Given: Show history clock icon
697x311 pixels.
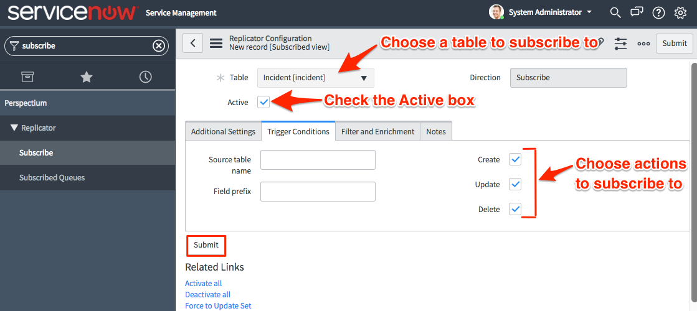Looking at the screenshot, I should [145, 77].
